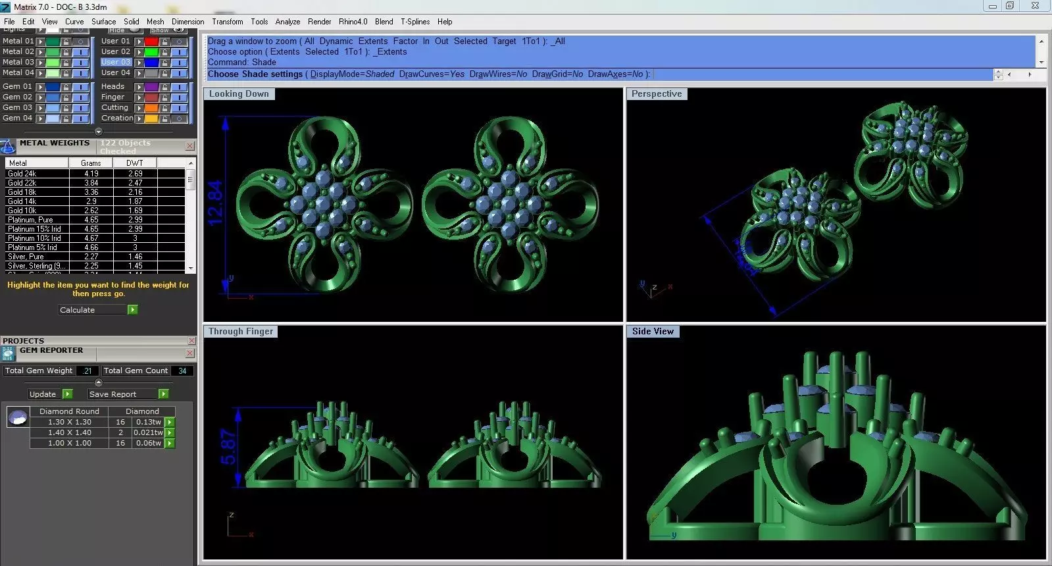This screenshot has height=566, width=1052.
Task: Click green arrow beside 1.30 X 1.30 row
Action: [x=170, y=422]
